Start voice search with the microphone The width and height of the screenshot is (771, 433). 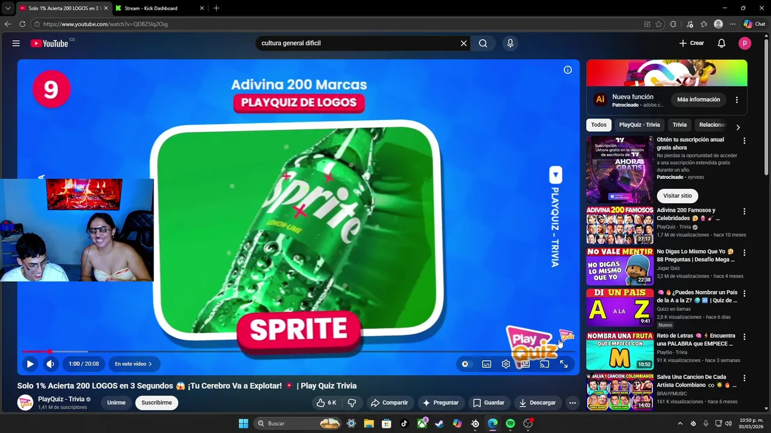[510, 43]
